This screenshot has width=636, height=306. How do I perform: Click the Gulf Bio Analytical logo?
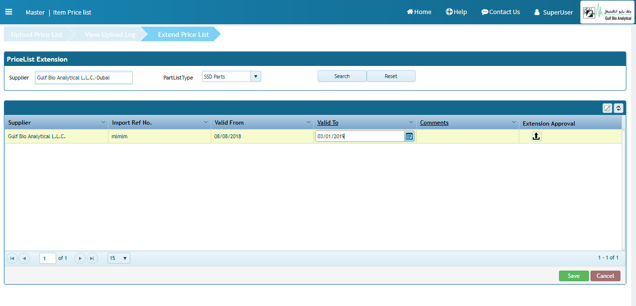tap(607, 13)
